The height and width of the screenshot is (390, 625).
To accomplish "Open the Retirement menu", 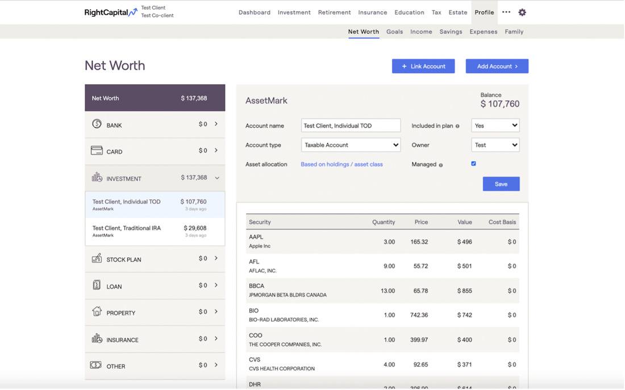I will coord(334,12).
